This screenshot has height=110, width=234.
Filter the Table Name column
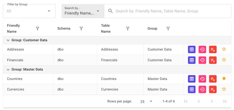click(x=128, y=28)
